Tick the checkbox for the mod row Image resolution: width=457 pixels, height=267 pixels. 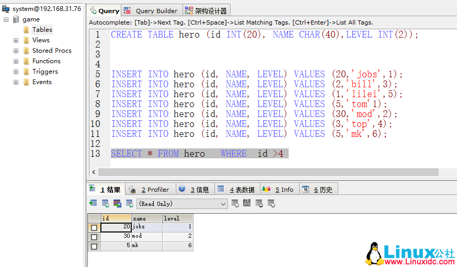(94, 237)
